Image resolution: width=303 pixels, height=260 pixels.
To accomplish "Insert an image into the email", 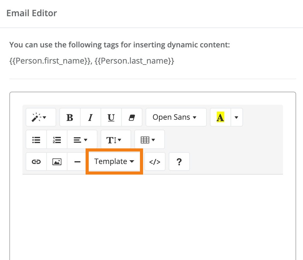I will (x=57, y=161).
